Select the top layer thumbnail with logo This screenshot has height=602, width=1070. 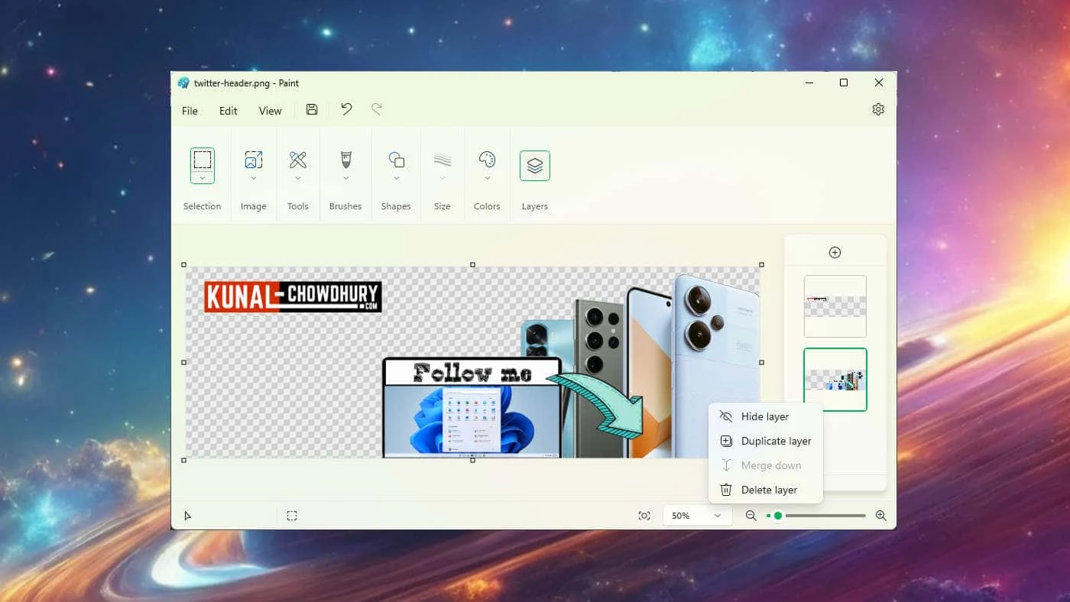835,306
